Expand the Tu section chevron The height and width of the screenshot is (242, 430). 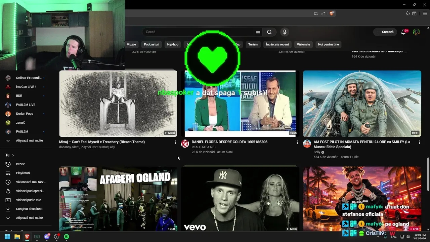13,155
